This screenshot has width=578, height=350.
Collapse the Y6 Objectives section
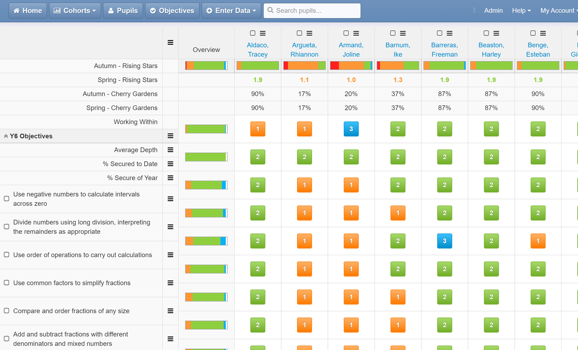click(x=6, y=136)
